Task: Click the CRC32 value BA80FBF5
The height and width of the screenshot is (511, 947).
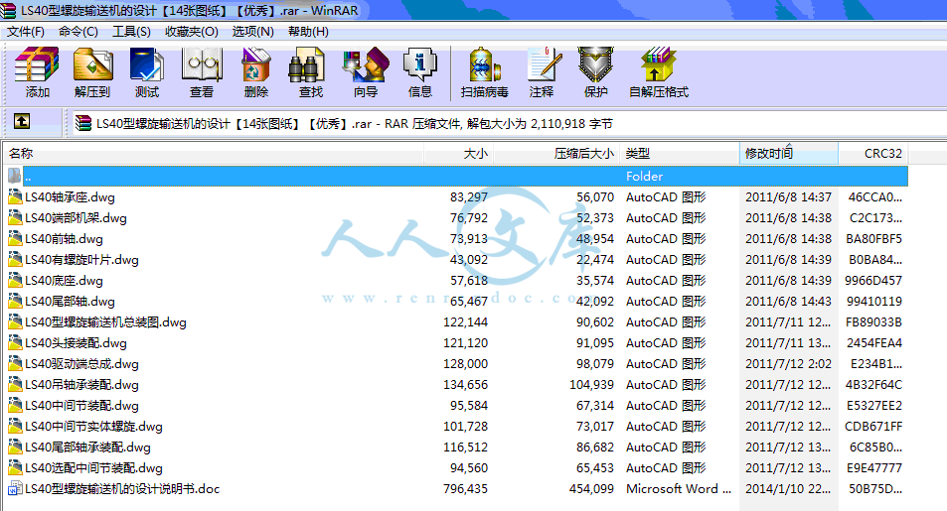Action: pos(873,239)
